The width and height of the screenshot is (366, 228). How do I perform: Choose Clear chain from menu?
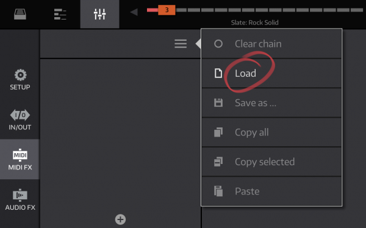[271, 44]
